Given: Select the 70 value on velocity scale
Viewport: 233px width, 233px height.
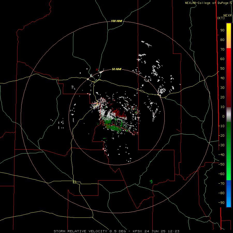Looking at the screenshot, I should tap(222, 49).
